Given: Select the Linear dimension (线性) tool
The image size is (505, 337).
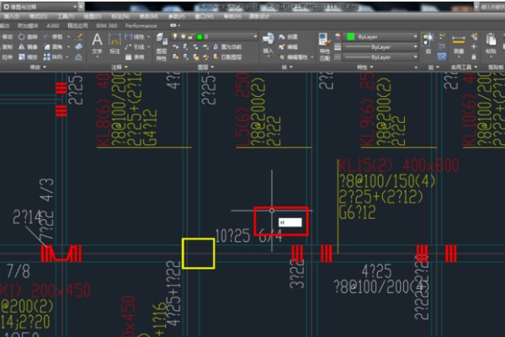Looking at the screenshot, I should pos(136,37).
